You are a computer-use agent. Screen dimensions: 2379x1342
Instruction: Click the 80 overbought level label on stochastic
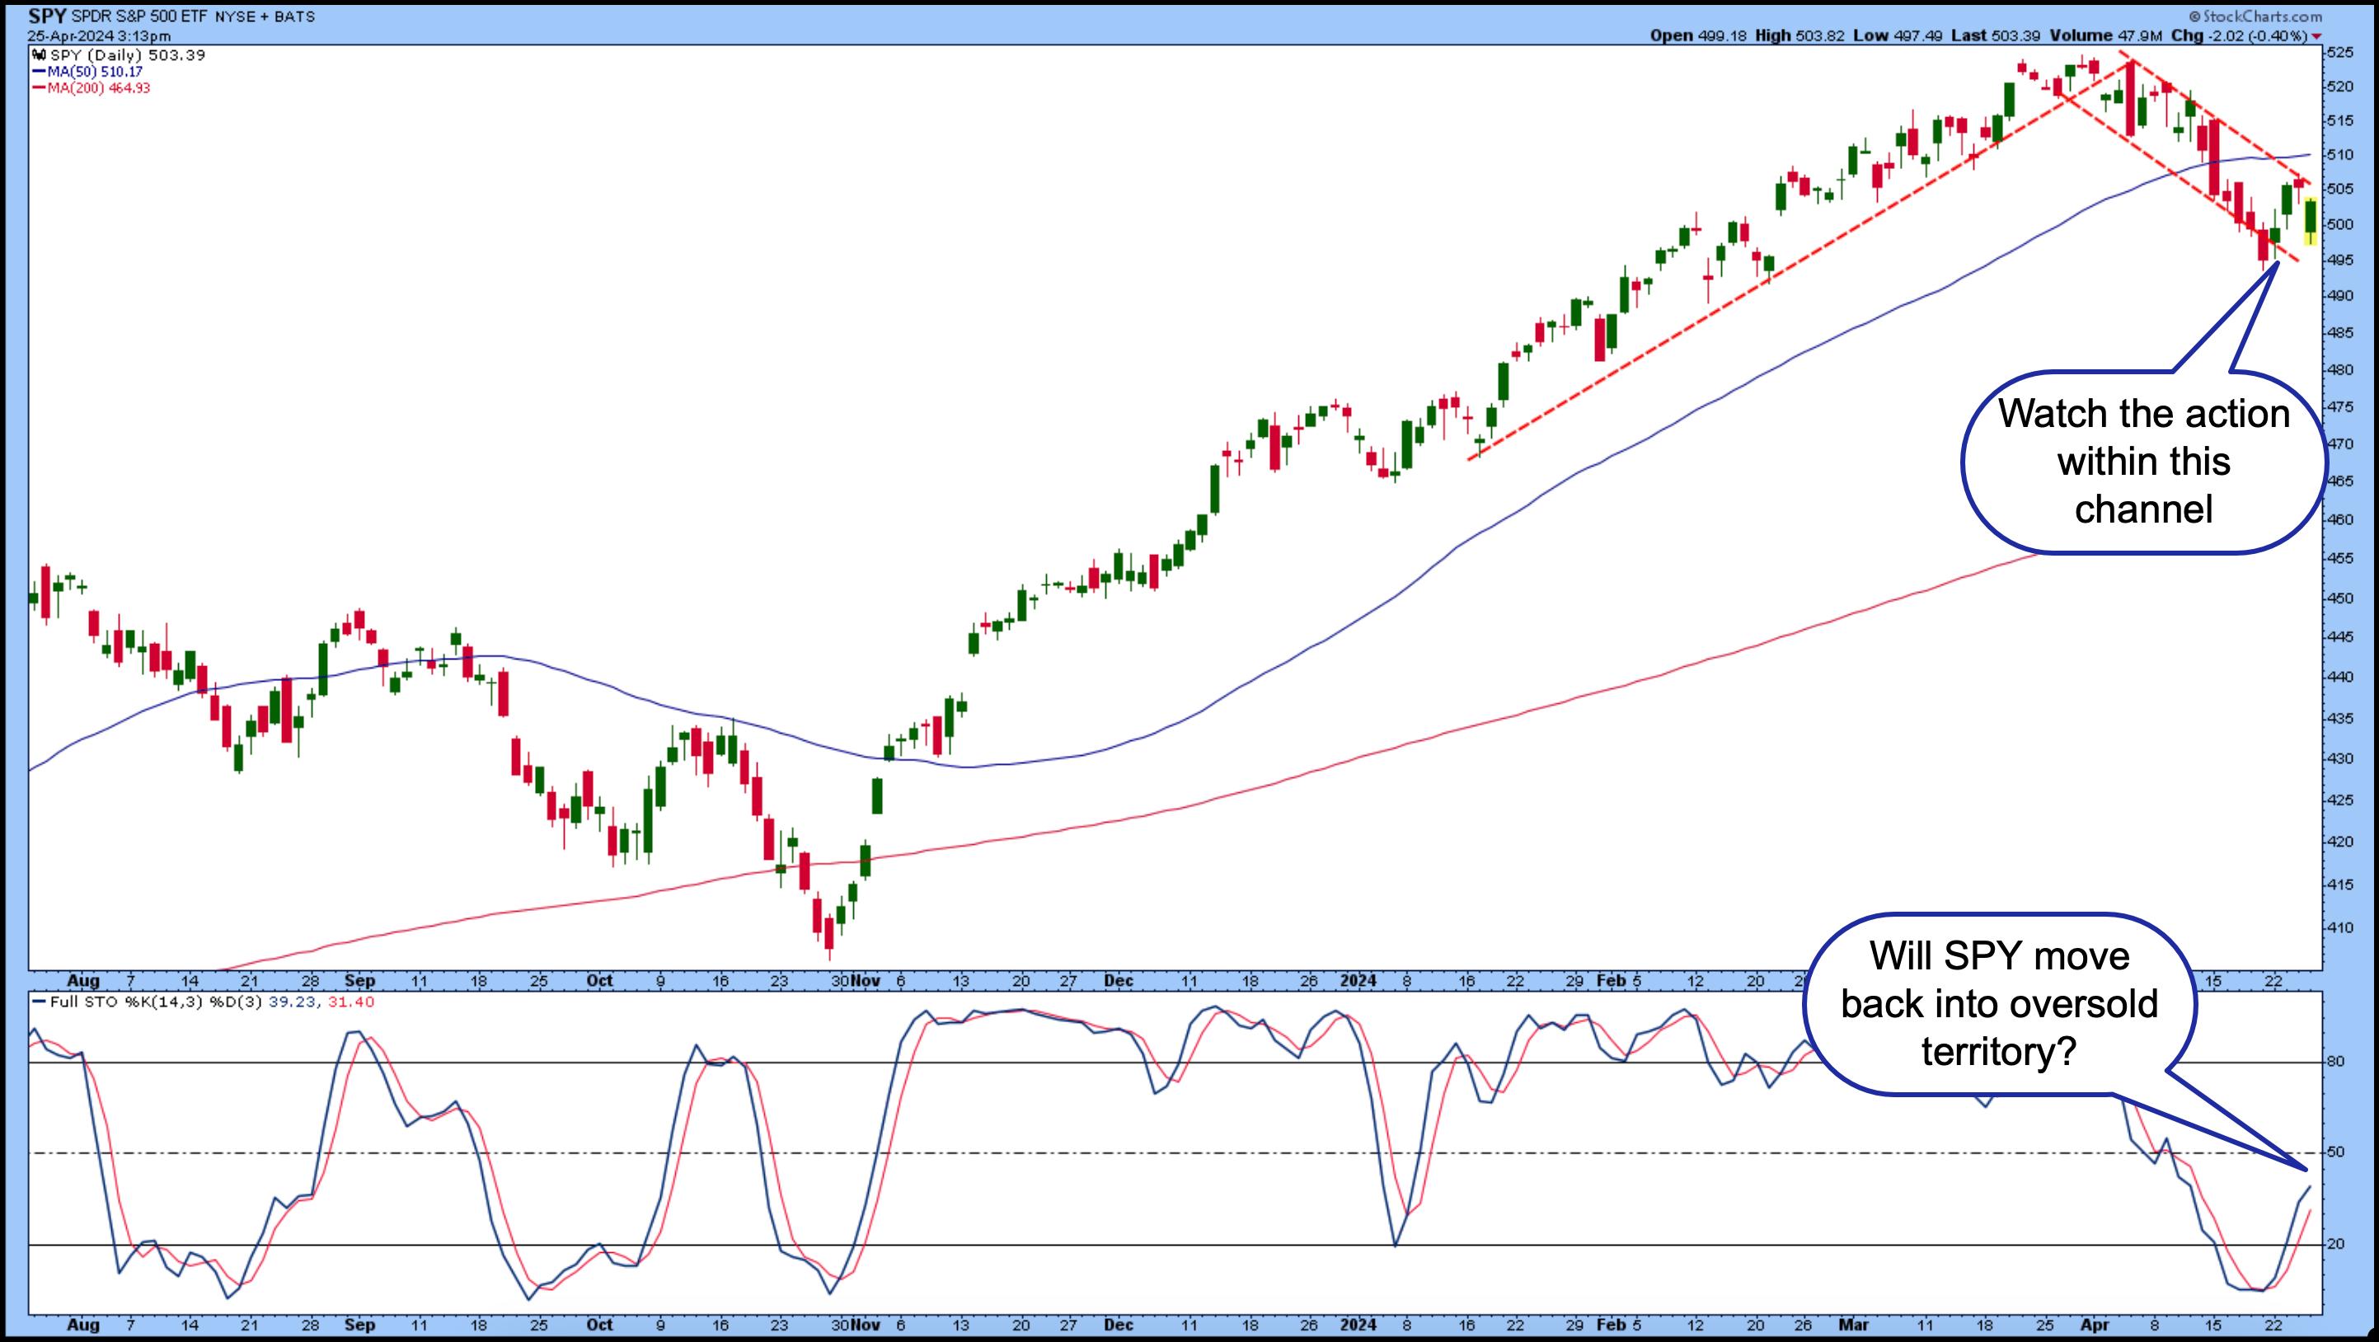click(2334, 1063)
